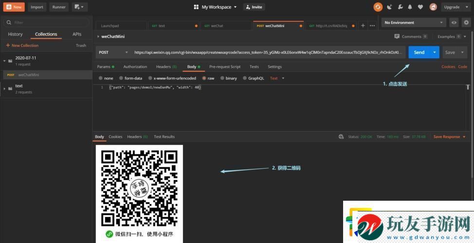Click the Comments speech bubble icon
This screenshot has width=474, height=243.
coord(397,36)
